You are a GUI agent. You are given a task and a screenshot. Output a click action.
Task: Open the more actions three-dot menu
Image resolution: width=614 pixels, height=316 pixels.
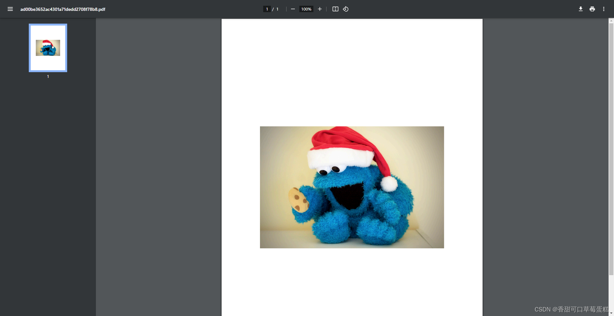coord(604,9)
